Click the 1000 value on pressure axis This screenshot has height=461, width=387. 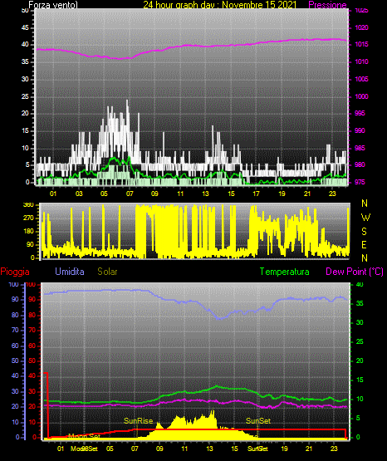(361, 96)
